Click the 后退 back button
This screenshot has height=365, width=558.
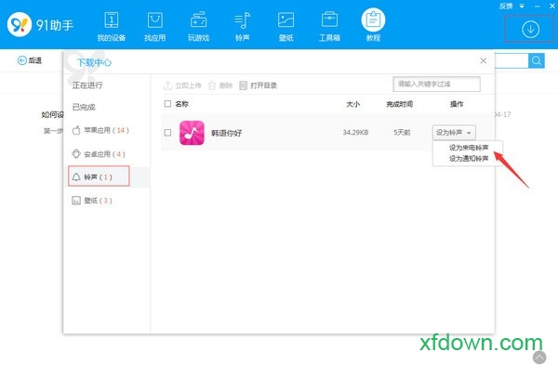pos(30,60)
